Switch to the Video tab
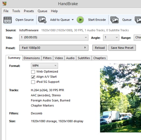This screenshot has width=141, height=140. point(59,58)
